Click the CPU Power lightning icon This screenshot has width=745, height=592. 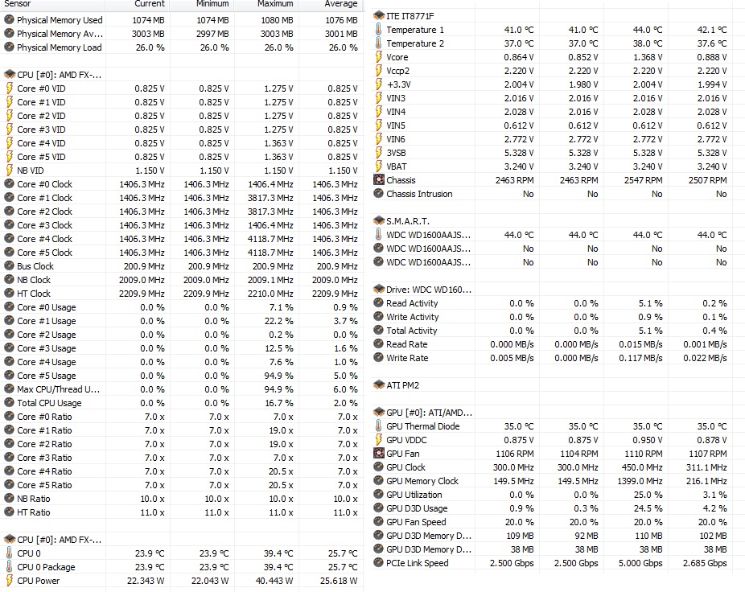click(9, 581)
